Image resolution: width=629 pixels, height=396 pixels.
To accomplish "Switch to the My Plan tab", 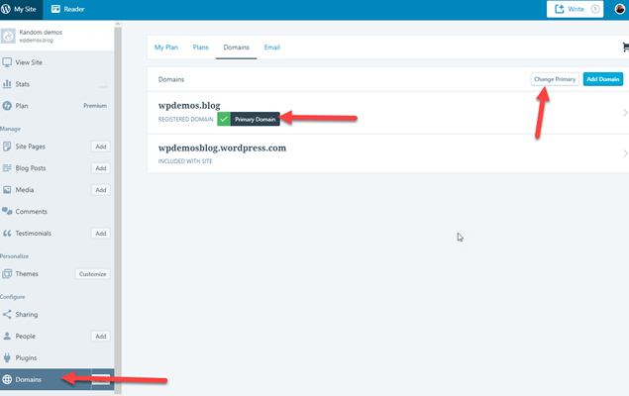I will tap(166, 48).
